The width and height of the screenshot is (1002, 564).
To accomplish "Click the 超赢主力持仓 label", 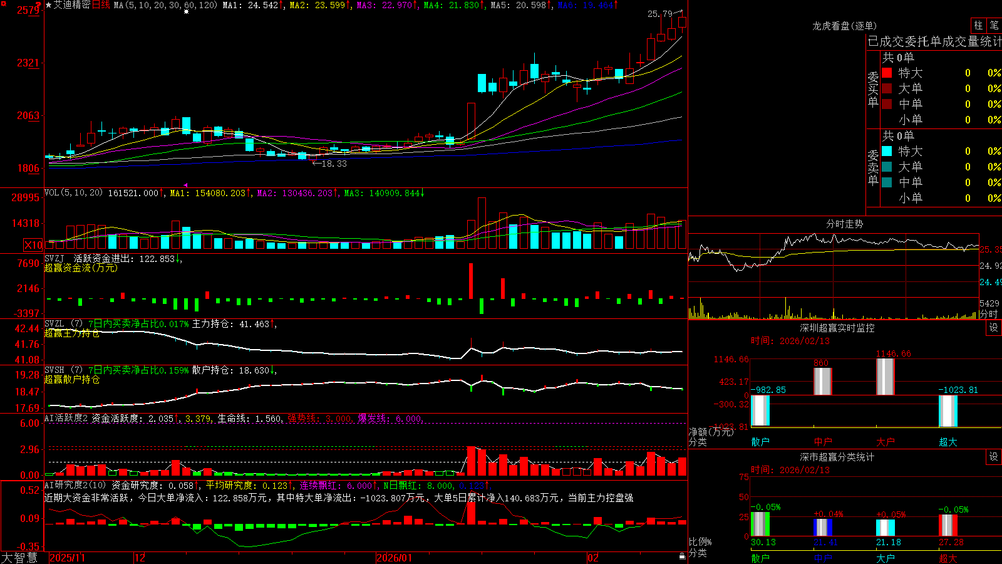I will tap(72, 333).
